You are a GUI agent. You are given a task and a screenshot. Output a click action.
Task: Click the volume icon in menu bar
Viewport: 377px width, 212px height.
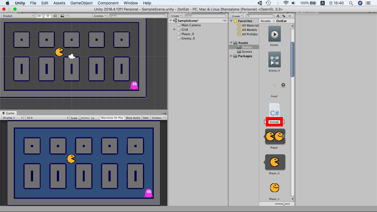click(293, 3)
